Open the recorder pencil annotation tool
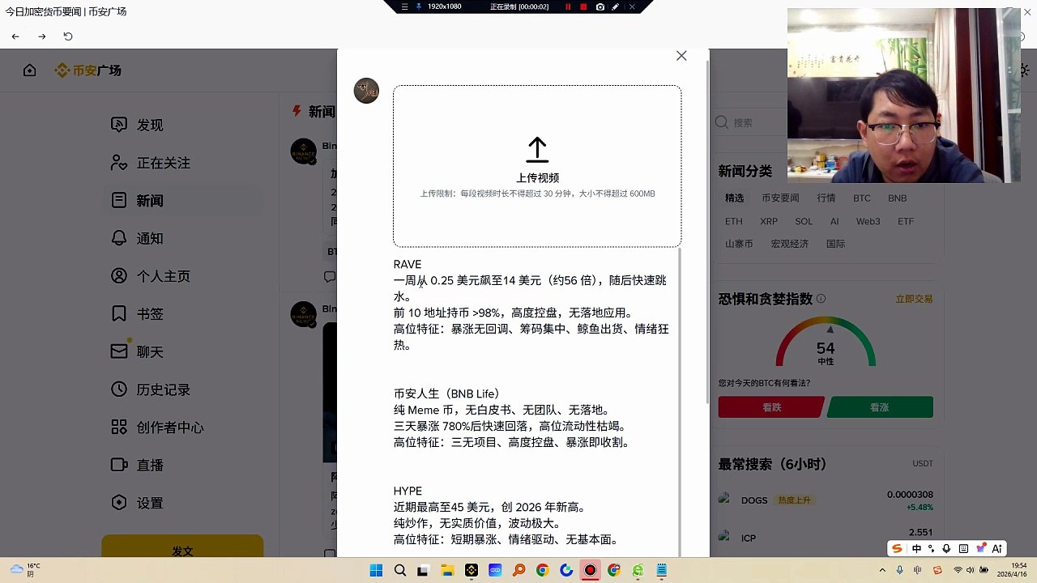The width and height of the screenshot is (1037, 583). pyautogui.click(x=616, y=6)
